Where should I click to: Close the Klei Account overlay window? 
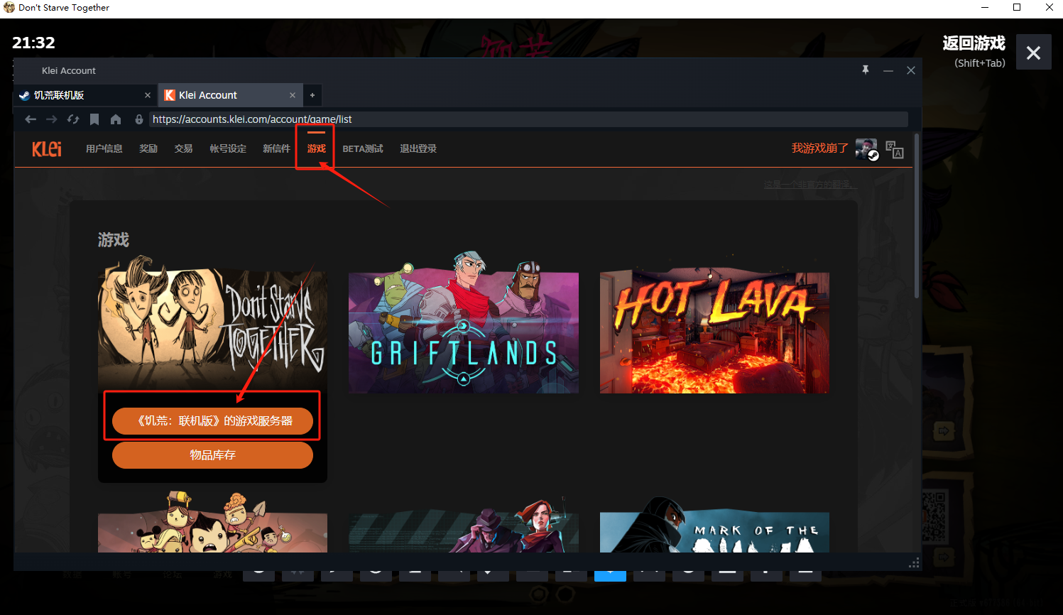[911, 70]
